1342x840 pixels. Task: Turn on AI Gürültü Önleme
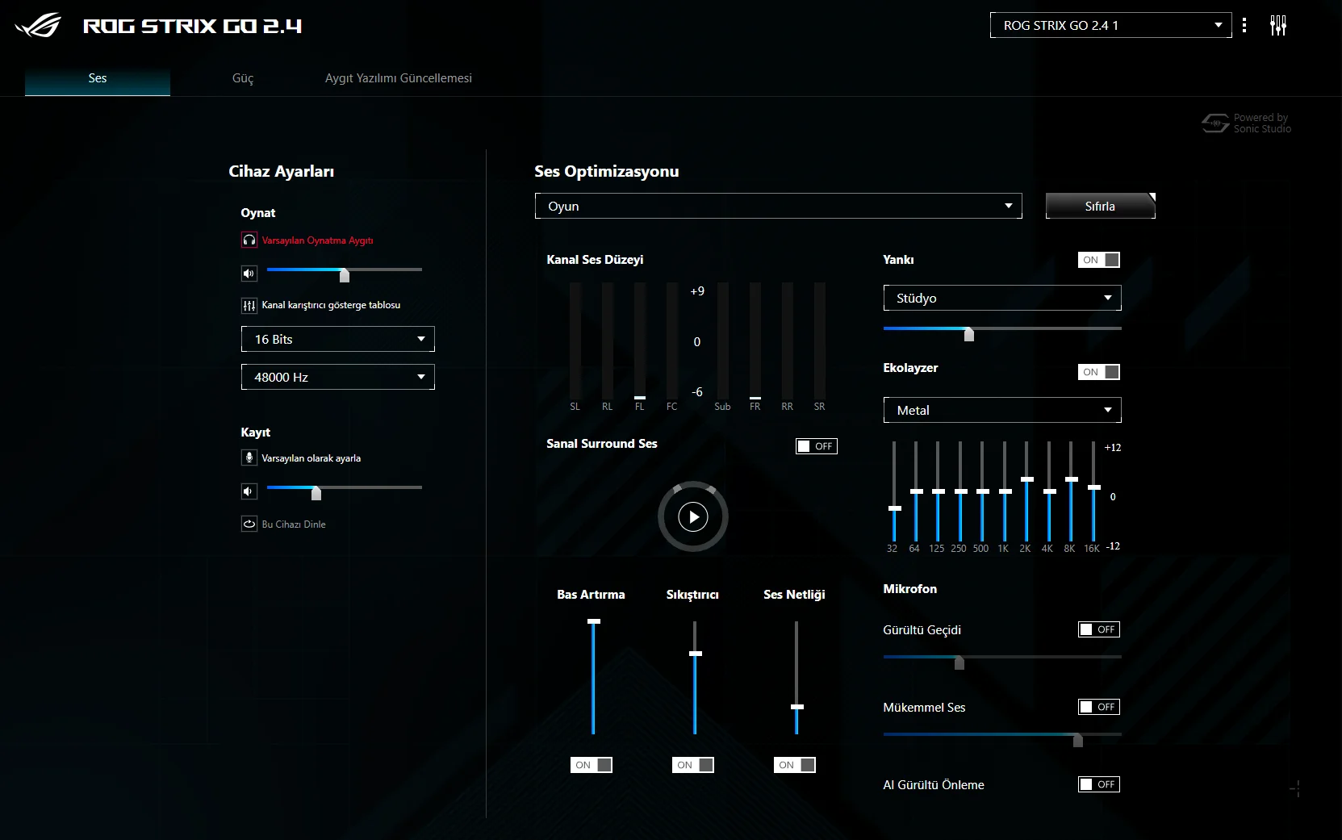[1099, 784]
